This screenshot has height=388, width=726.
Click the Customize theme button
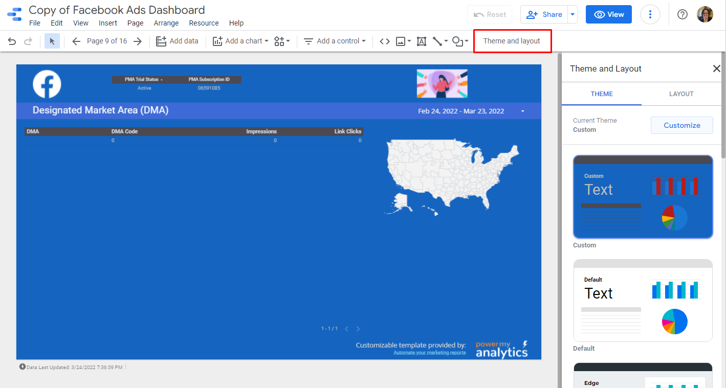[x=681, y=125]
